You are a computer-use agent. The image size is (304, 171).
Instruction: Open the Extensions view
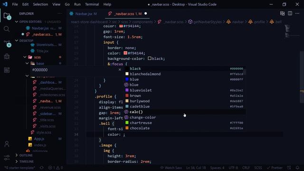point(7,70)
